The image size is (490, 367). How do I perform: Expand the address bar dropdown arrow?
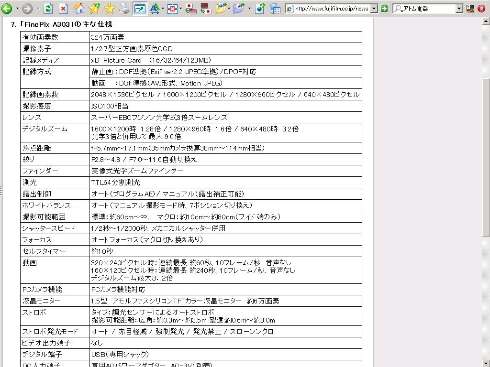tap(374, 9)
